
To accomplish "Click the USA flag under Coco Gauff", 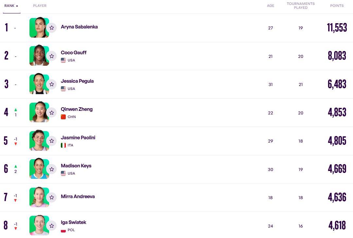I will [x=63, y=60].
